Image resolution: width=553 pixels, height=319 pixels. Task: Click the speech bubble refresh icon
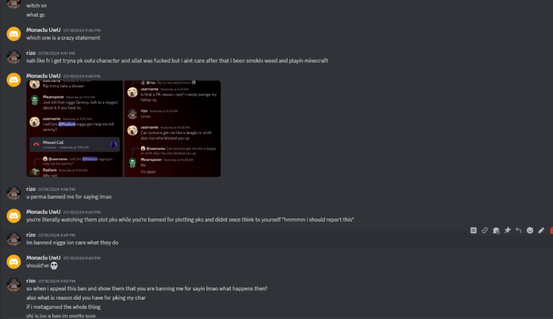(x=496, y=231)
